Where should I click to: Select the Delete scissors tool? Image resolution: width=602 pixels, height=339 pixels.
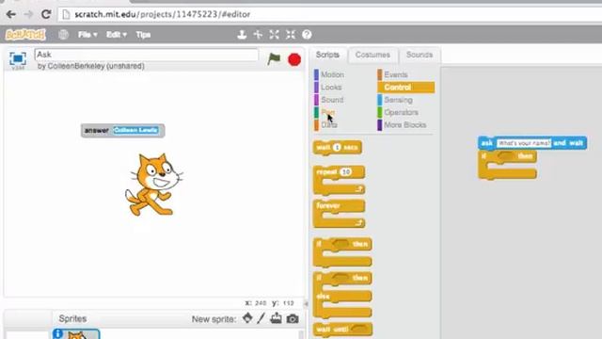tap(258, 35)
